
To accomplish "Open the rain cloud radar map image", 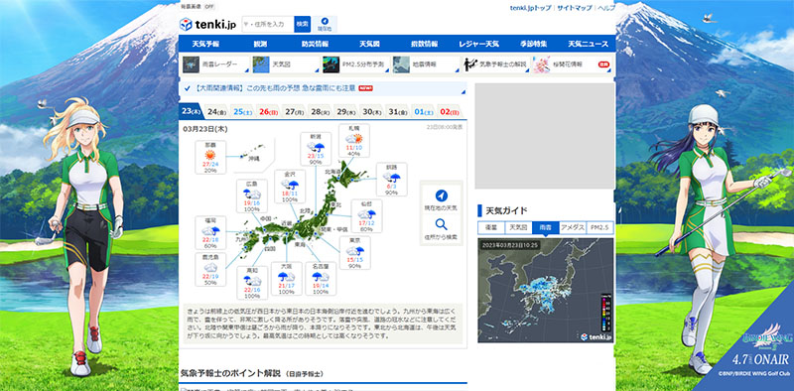I will pyautogui.click(x=545, y=290).
